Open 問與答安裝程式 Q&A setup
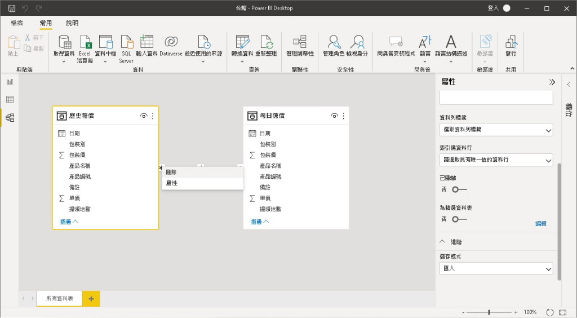This screenshot has height=318, width=577. click(x=396, y=46)
